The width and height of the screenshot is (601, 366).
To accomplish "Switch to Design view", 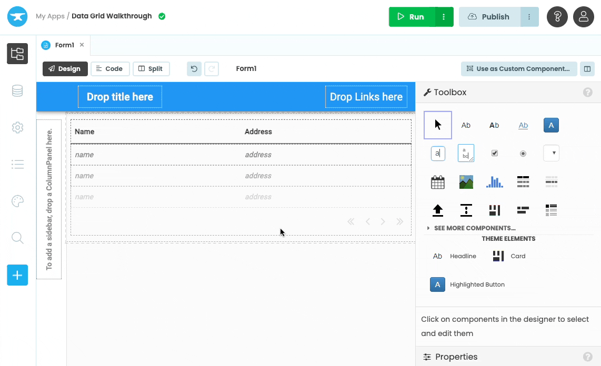I will [x=65, y=69].
